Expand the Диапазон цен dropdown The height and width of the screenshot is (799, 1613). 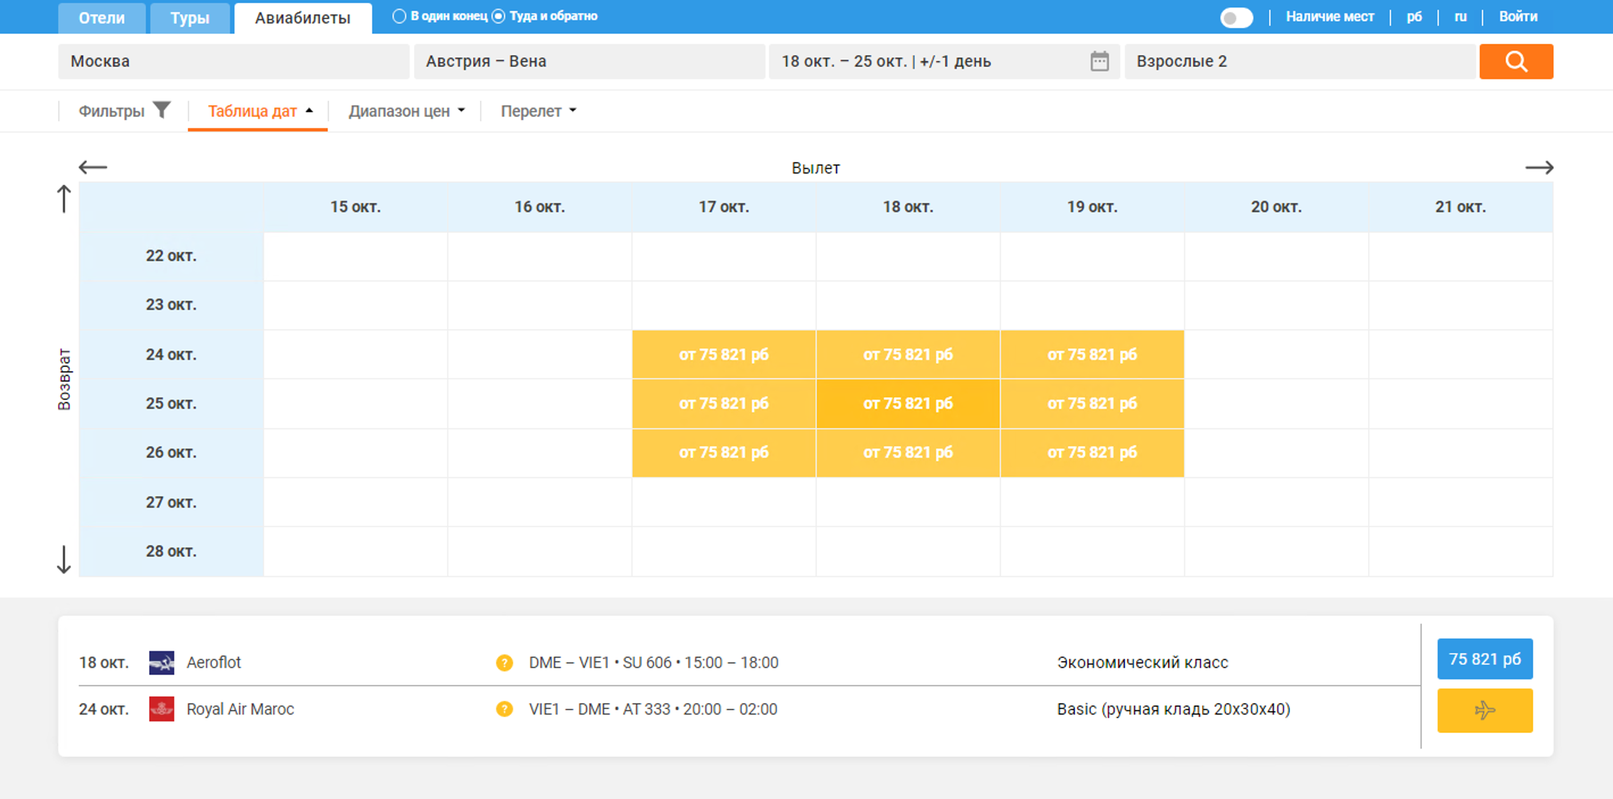pyautogui.click(x=407, y=111)
